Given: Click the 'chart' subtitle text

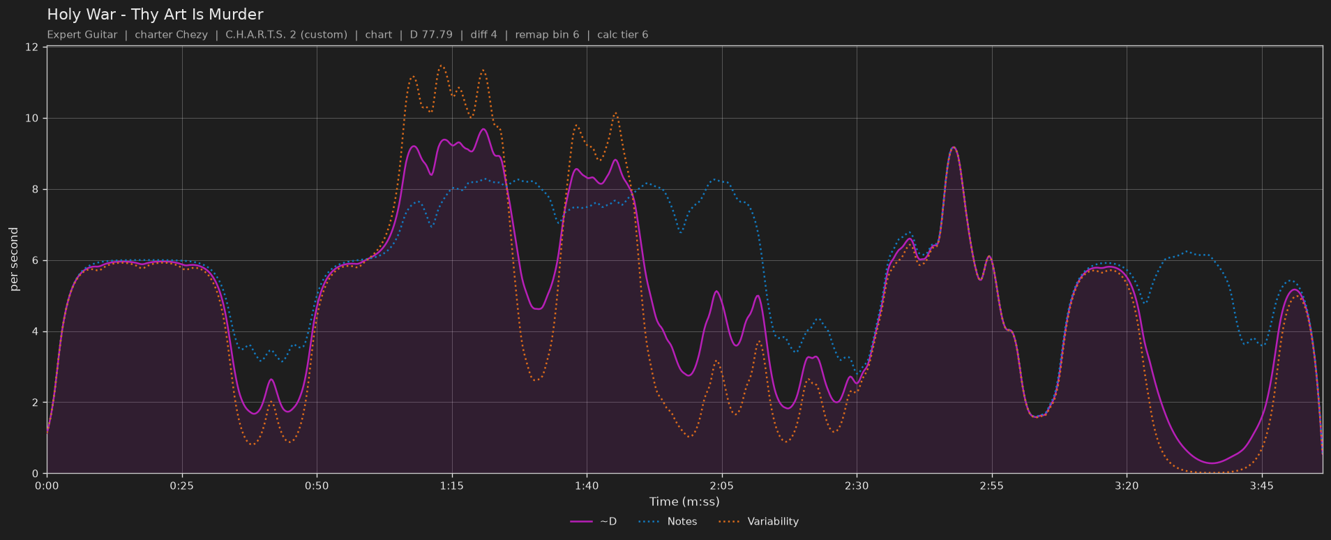Looking at the screenshot, I should point(378,34).
